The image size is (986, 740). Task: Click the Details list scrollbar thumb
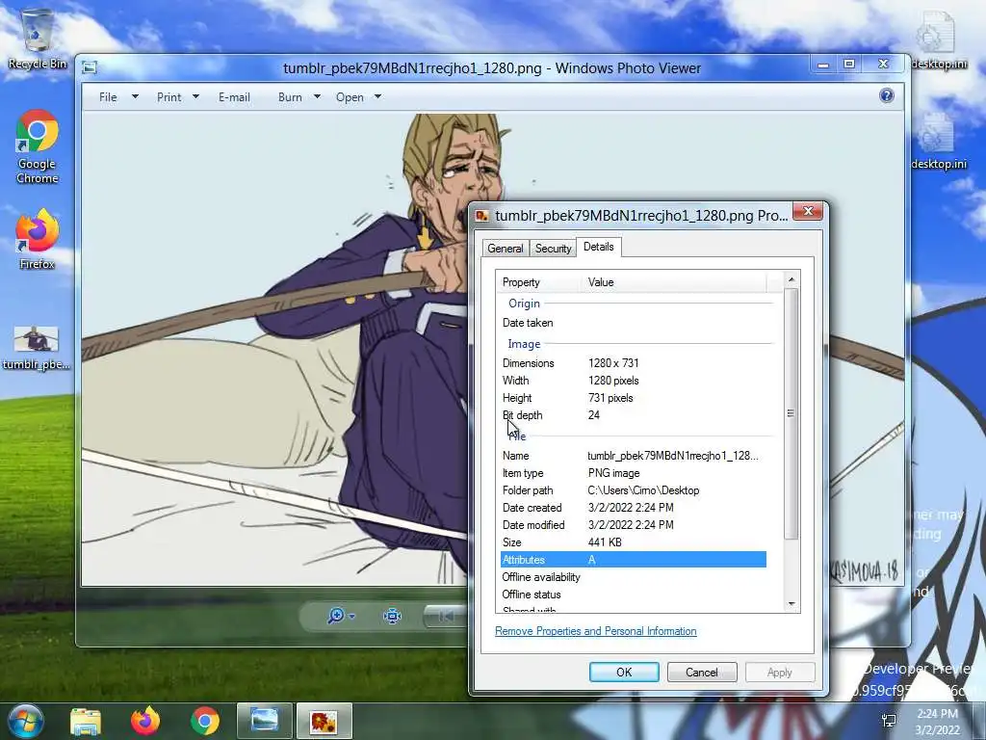791,413
